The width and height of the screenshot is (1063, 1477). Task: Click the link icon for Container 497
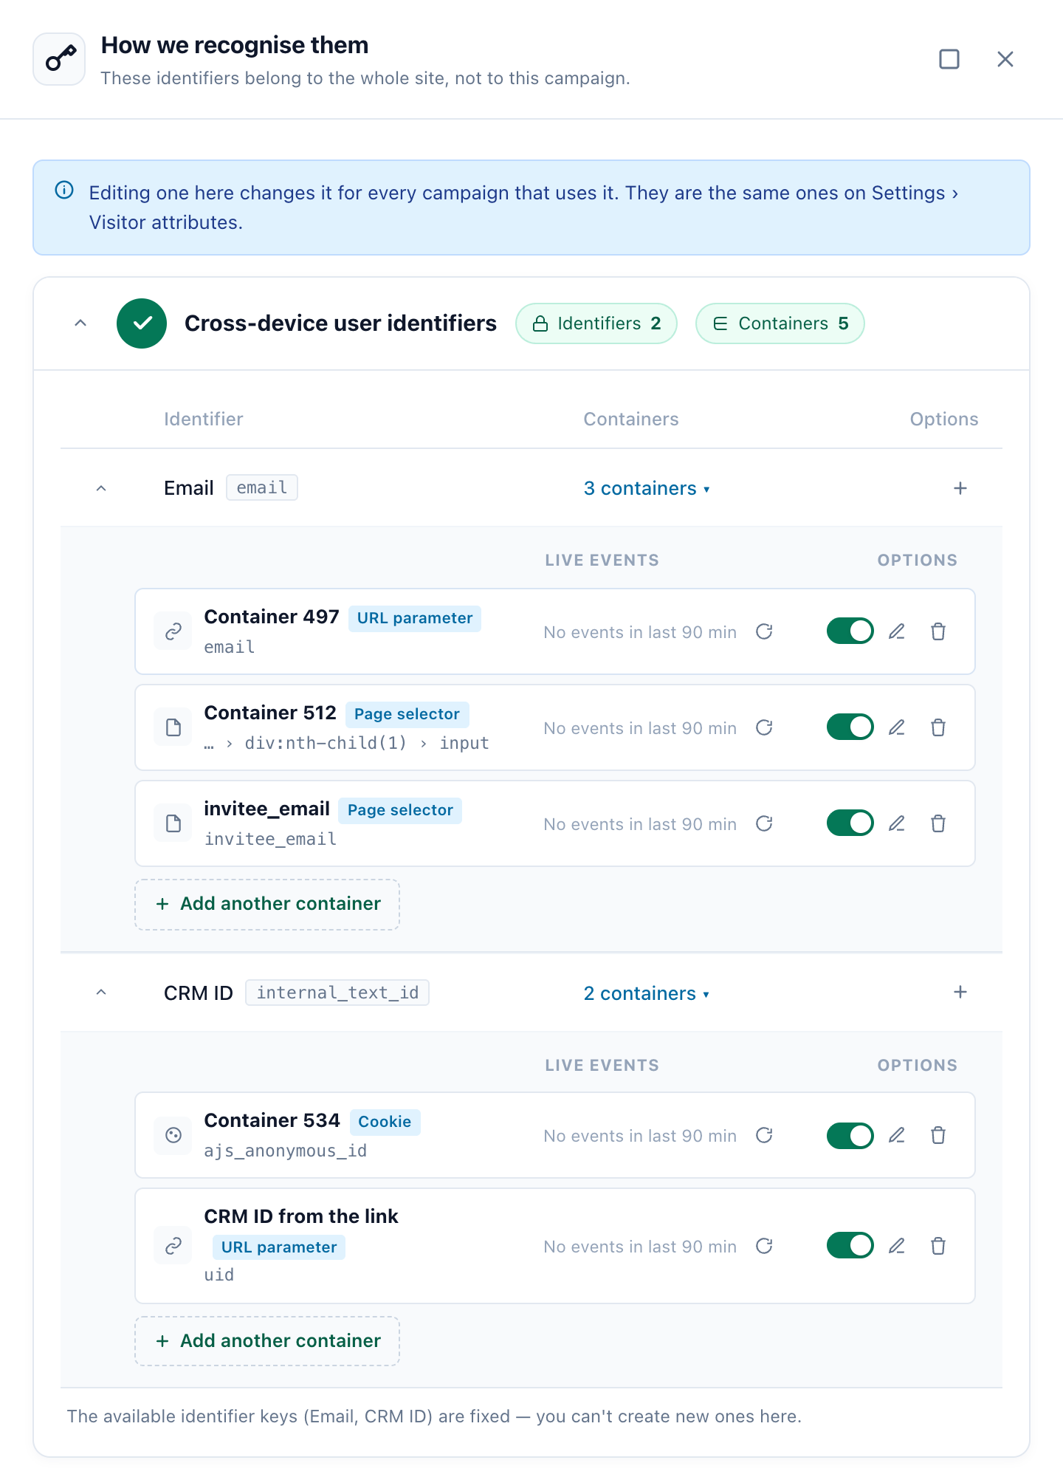click(173, 631)
